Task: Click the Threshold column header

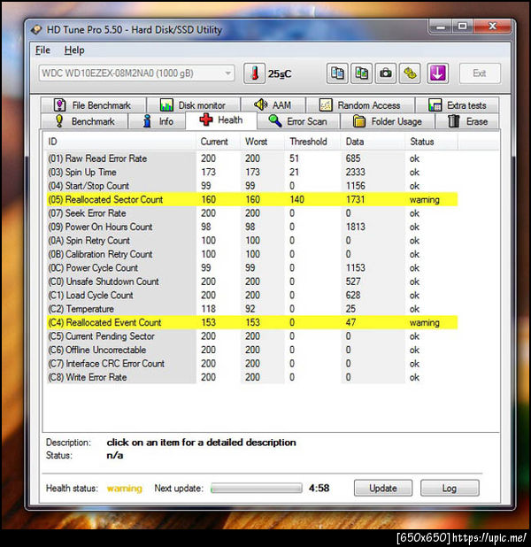Action: tap(312, 142)
